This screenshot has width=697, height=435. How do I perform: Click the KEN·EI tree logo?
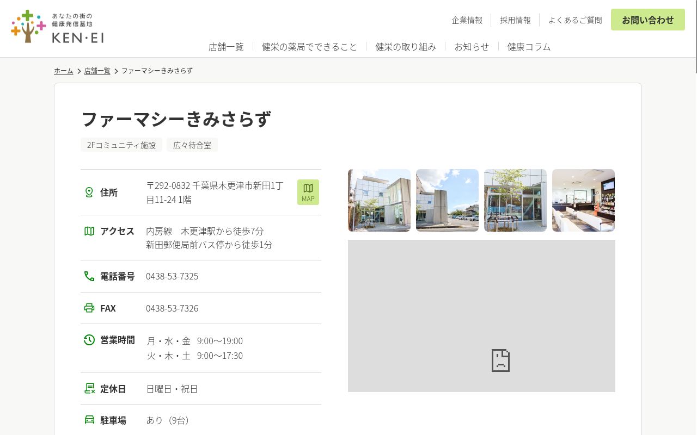[57, 27]
